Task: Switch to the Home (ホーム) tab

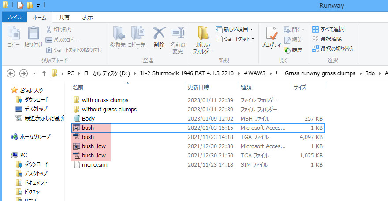Action: point(40,17)
